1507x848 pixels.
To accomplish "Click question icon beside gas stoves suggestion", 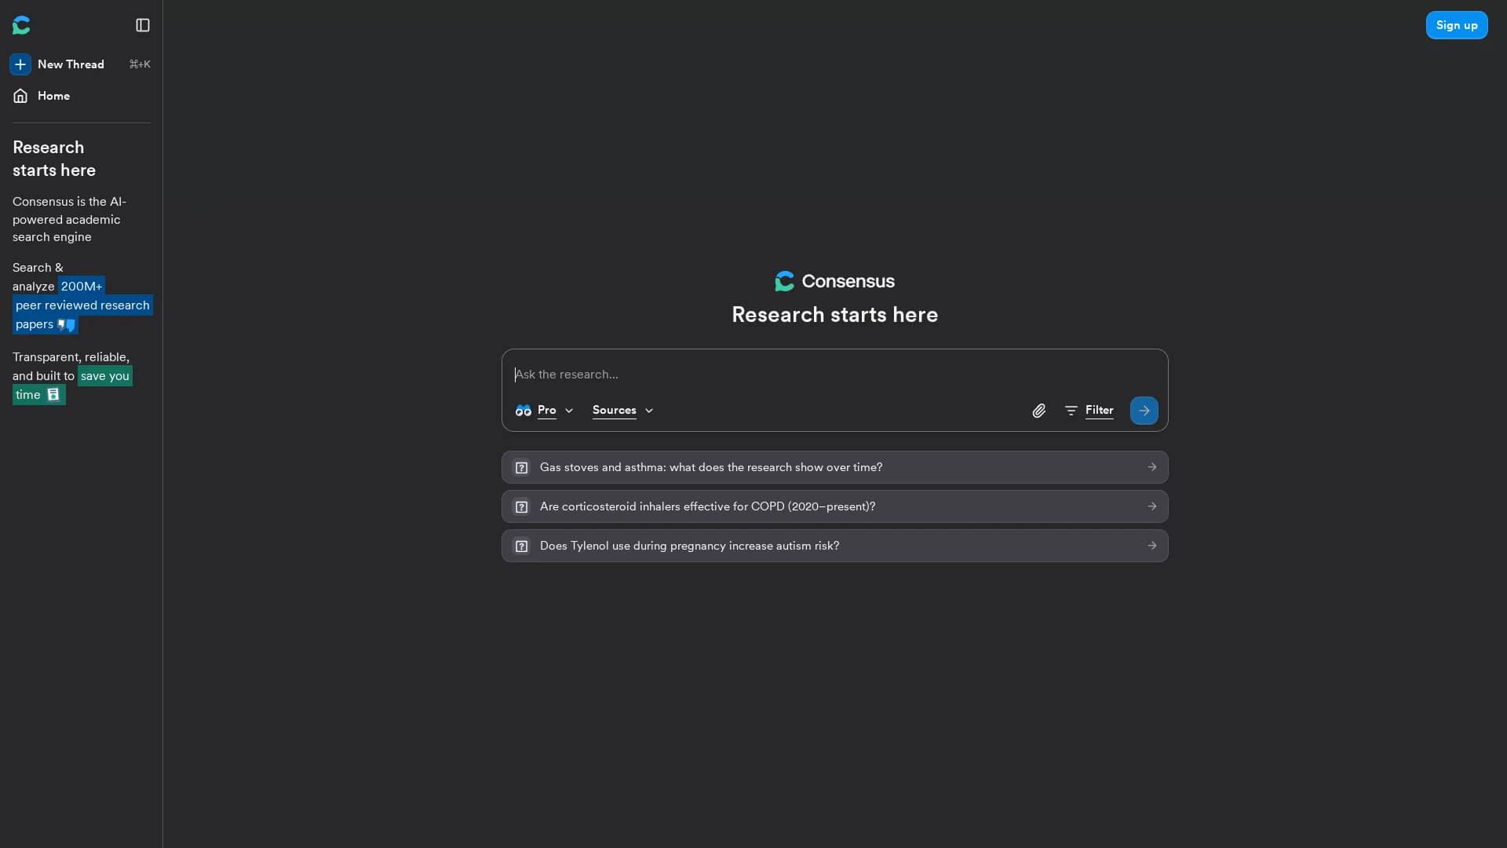I will pos(521,467).
